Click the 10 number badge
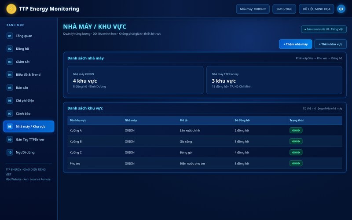Screen dimensions: 352x220 coord(10,152)
